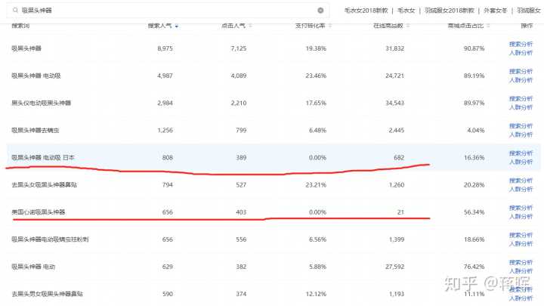544x306 pixels.
Task: Click the magnifier icon in search box
Action: [15, 11]
